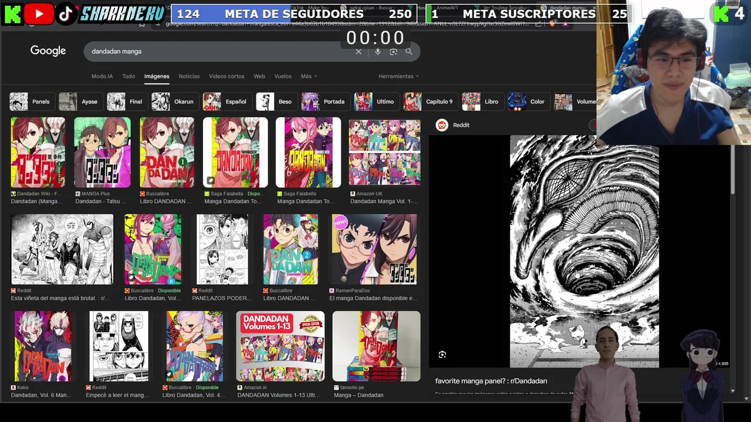This screenshot has height=422, width=751.
Task: Click 'Libro Dandadan, Vol. 4' caption
Action: 193,395
